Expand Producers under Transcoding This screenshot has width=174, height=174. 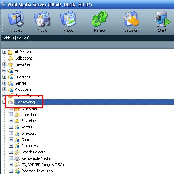[x=11, y=146]
